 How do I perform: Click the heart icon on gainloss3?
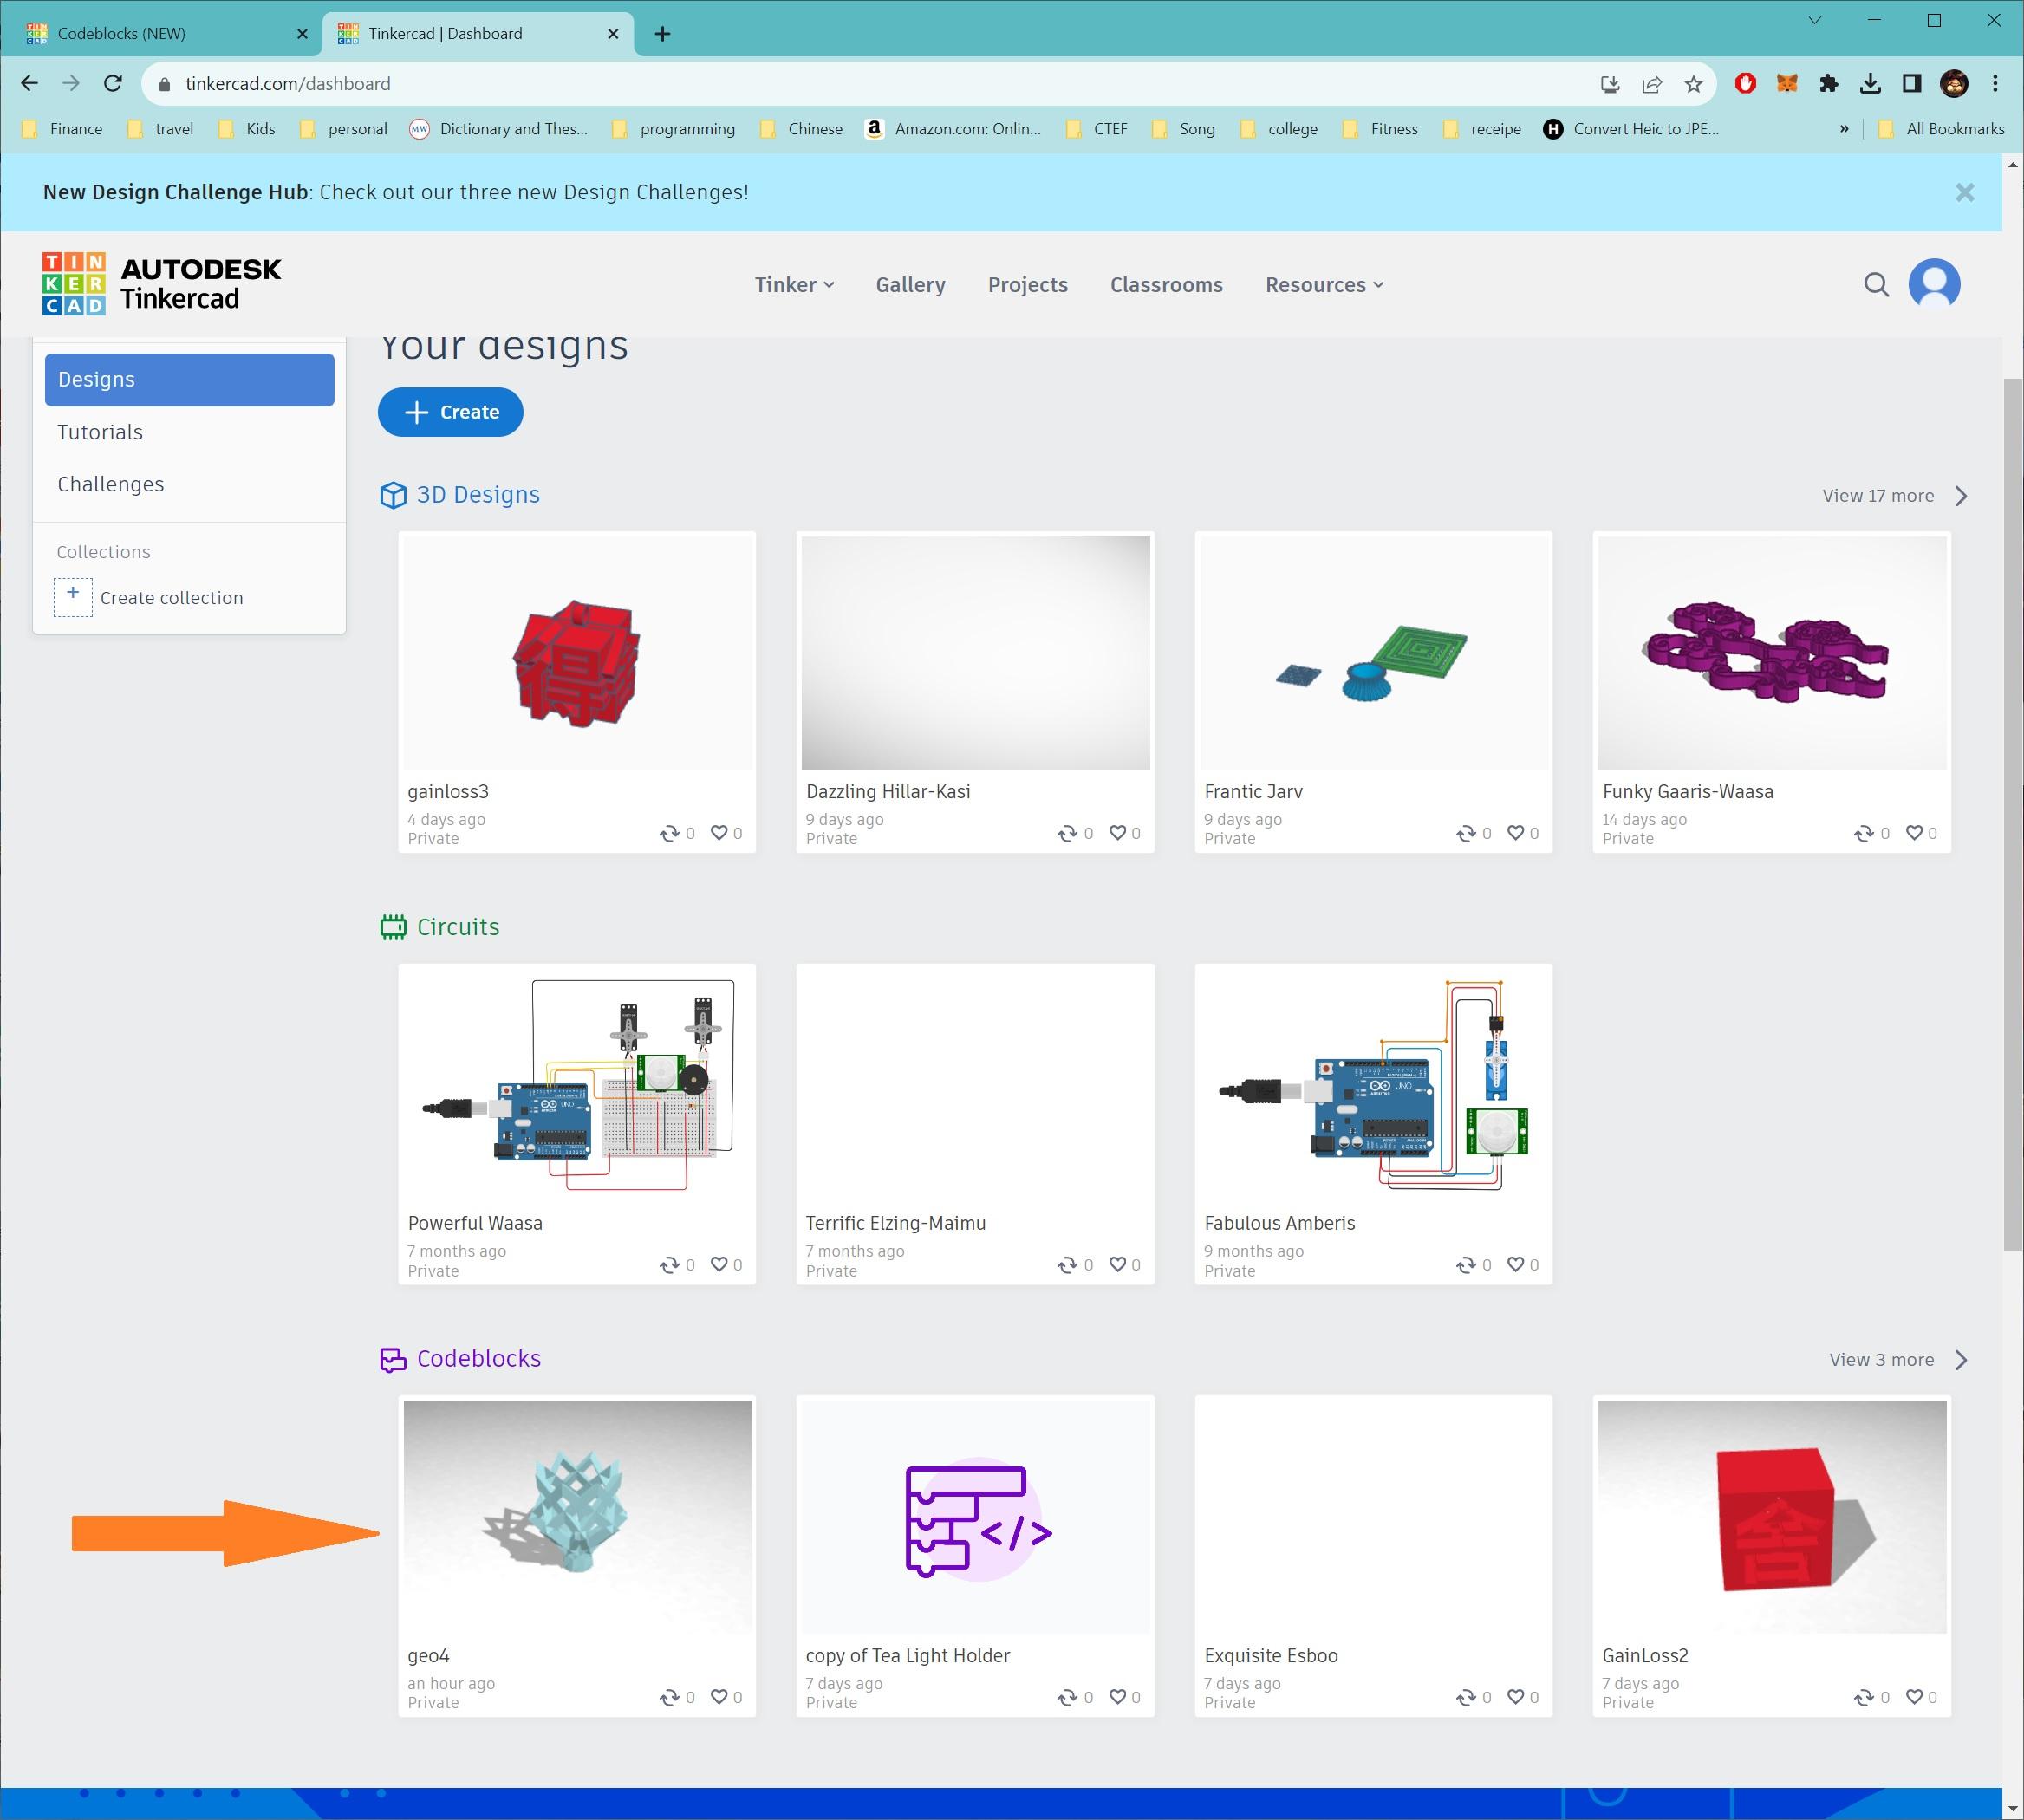719,833
